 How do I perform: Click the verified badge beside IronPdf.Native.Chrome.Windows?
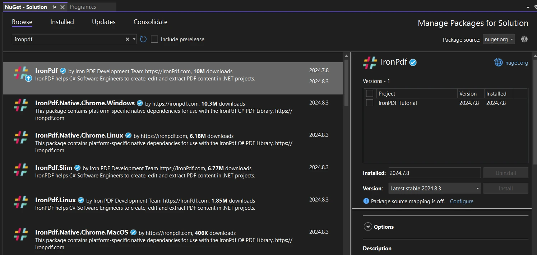(x=140, y=103)
